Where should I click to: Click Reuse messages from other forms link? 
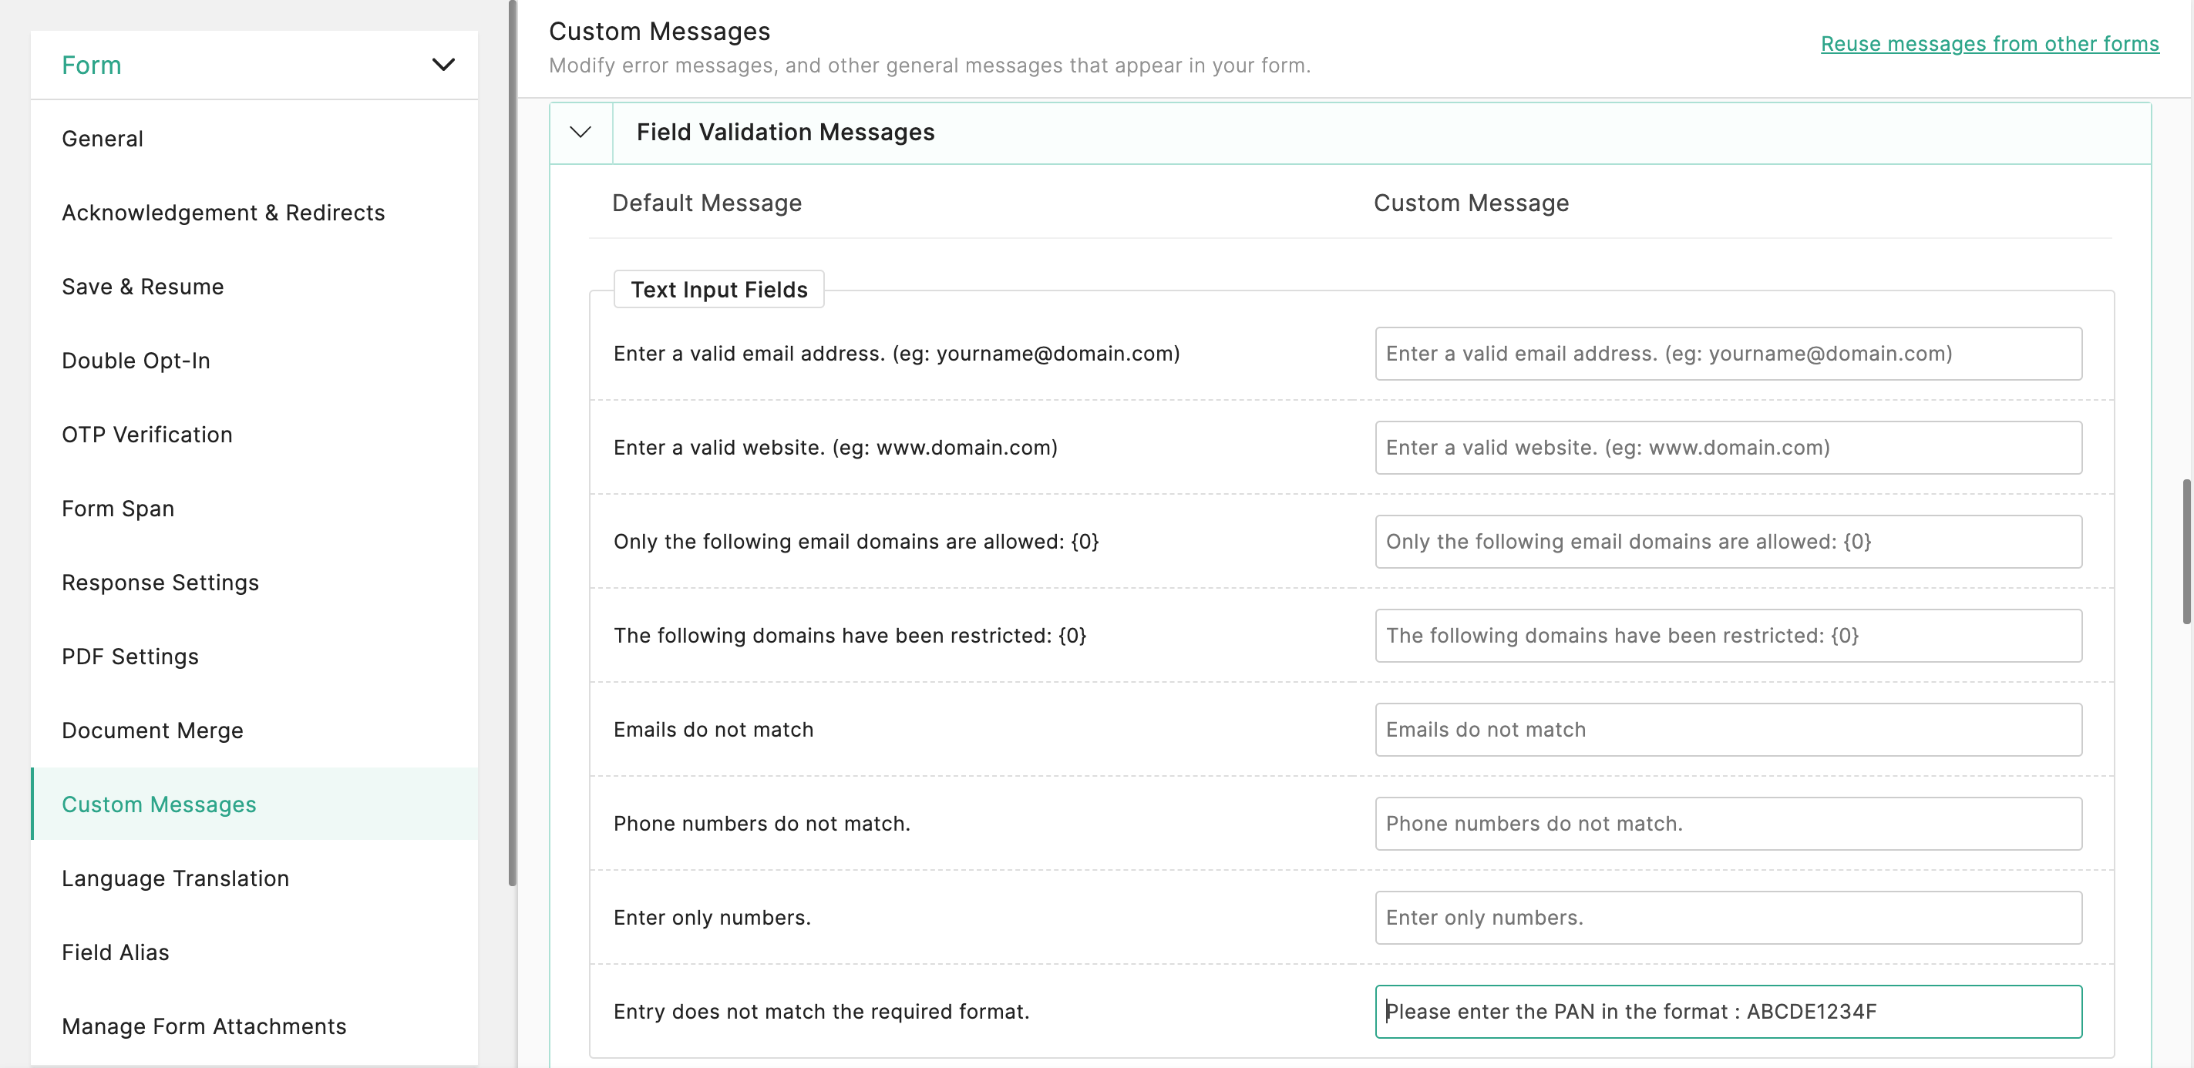click(x=1988, y=42)
